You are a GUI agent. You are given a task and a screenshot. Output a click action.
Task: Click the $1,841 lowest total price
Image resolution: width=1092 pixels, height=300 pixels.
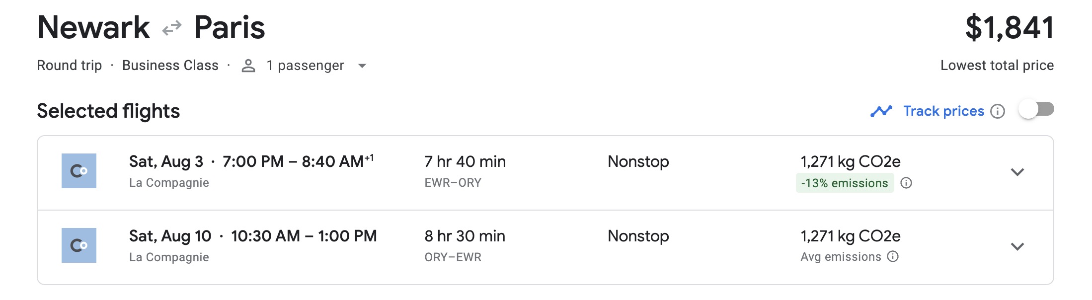coord(1009,28)
